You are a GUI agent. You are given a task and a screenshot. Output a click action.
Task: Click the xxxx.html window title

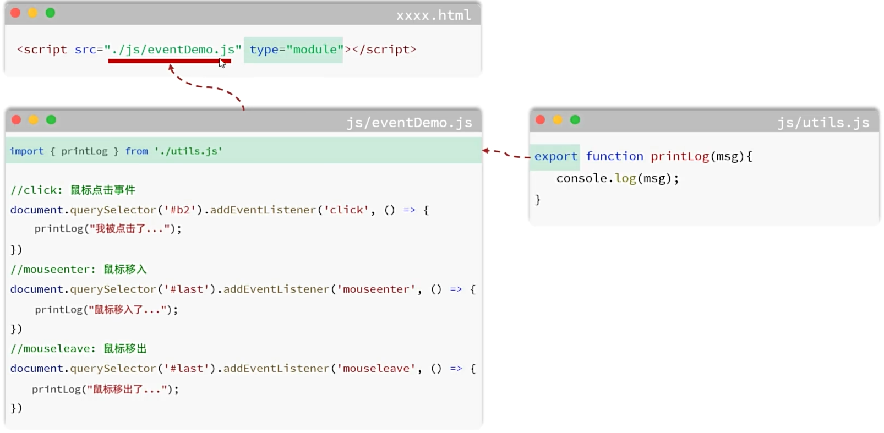pos(434,15)
